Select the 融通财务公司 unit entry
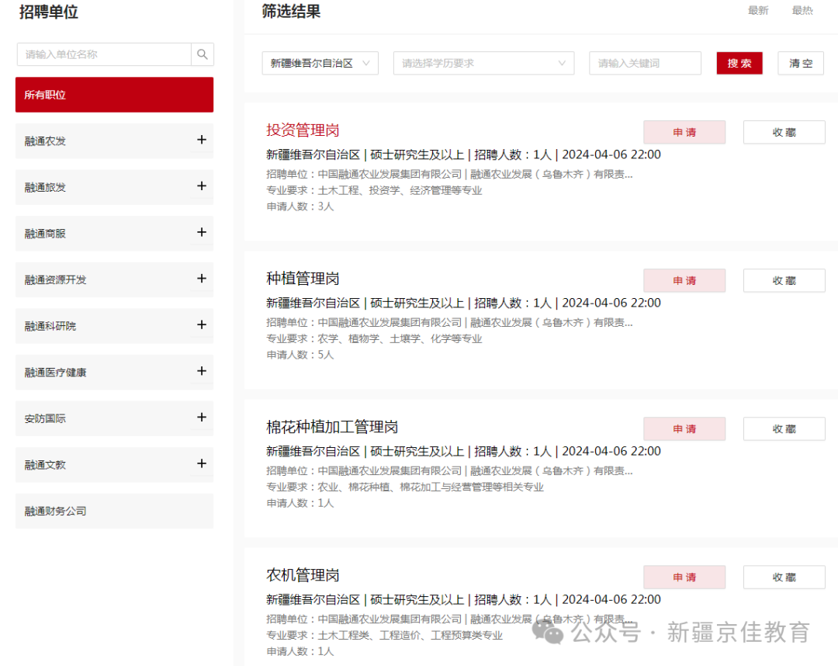Image resolution: width=838 pixels, height=666 pixels. pyautogui.click(x=114, y=511)
